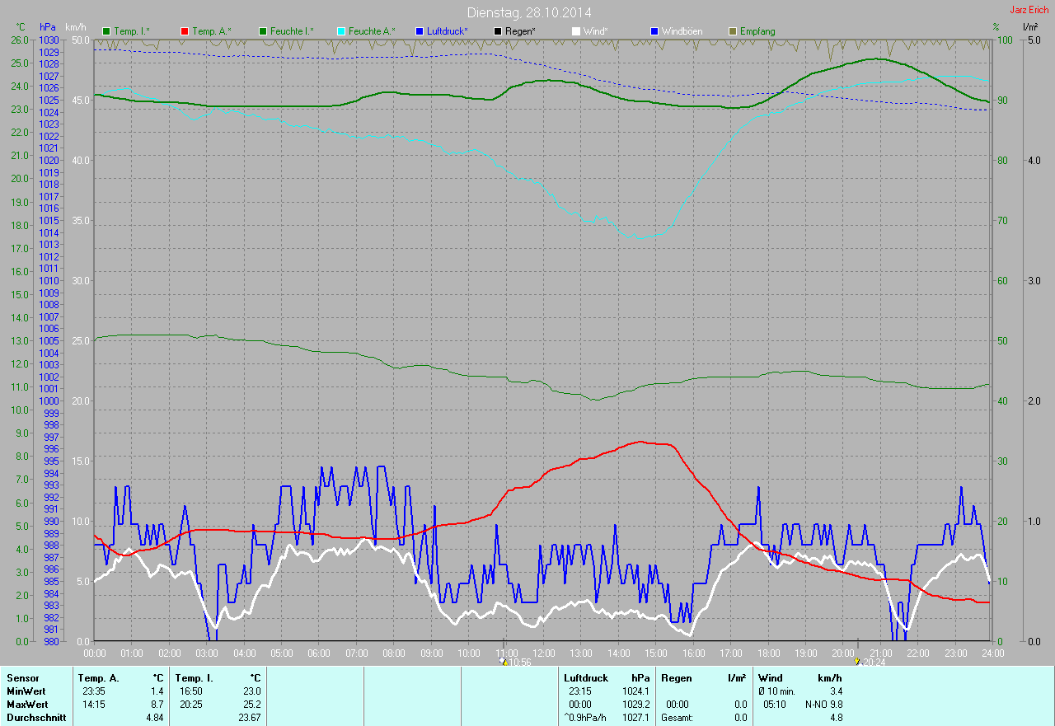This screenshot has width=1055, height=726.
Task: Select the 'Wind*' legend label
Action: [596, 31]
